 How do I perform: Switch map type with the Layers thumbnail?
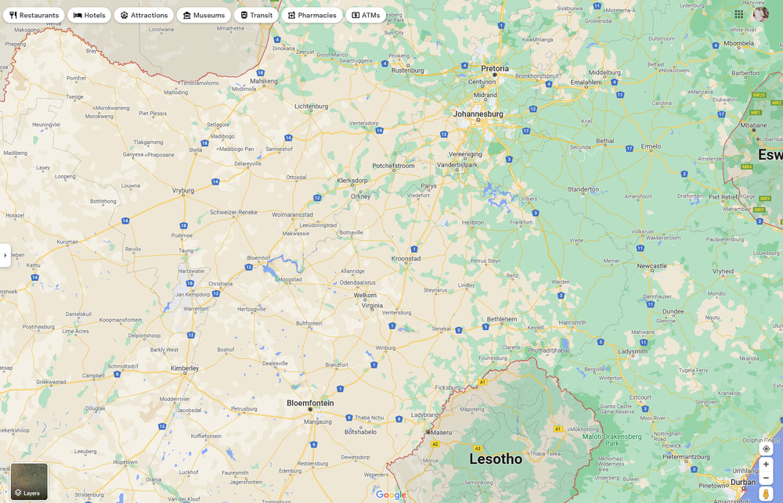click(x=29, y=481)
